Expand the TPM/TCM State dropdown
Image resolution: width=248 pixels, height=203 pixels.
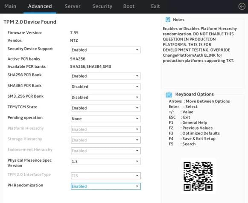106,108
